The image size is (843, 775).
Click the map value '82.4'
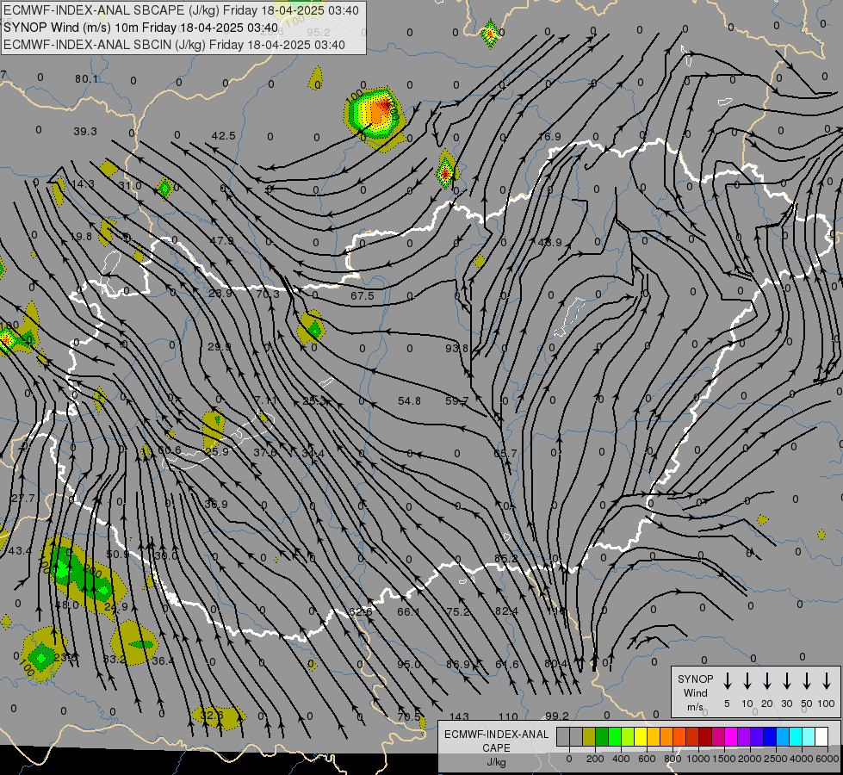pyautogui.click(x=506, y=611)
